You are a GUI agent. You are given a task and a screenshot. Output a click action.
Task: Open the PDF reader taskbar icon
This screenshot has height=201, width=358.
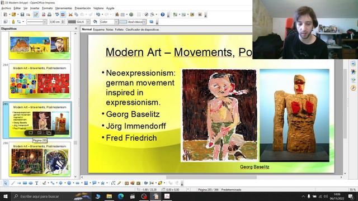167,196
